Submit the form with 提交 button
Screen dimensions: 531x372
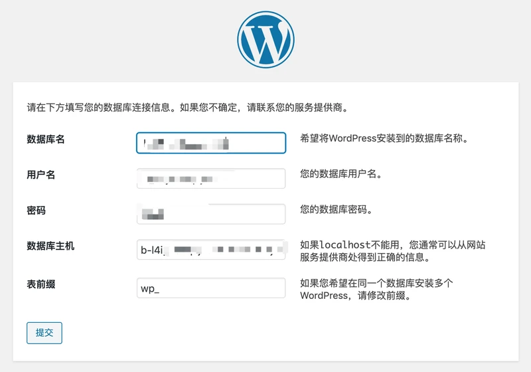point(44,333)
